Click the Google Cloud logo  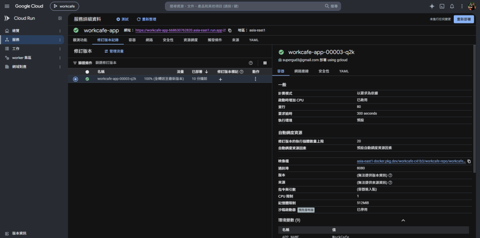[29, 6]
